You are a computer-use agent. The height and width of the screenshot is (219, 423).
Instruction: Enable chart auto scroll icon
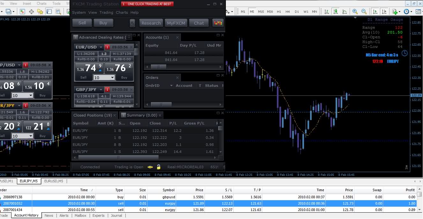[375, 11]
